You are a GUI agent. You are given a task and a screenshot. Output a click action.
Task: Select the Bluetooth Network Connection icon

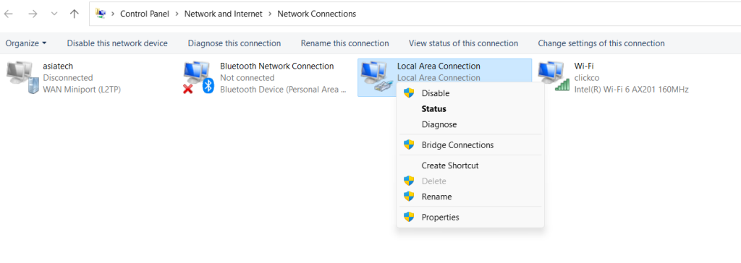pyautogui.click(x=199, y=77)
